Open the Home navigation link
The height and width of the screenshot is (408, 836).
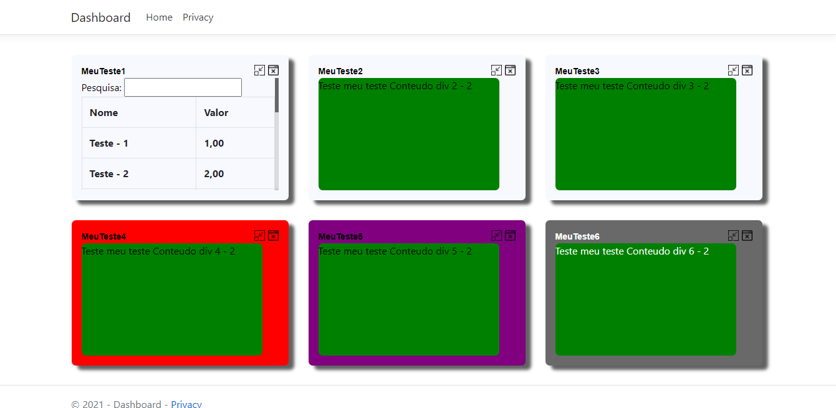(x=159, y=17)
